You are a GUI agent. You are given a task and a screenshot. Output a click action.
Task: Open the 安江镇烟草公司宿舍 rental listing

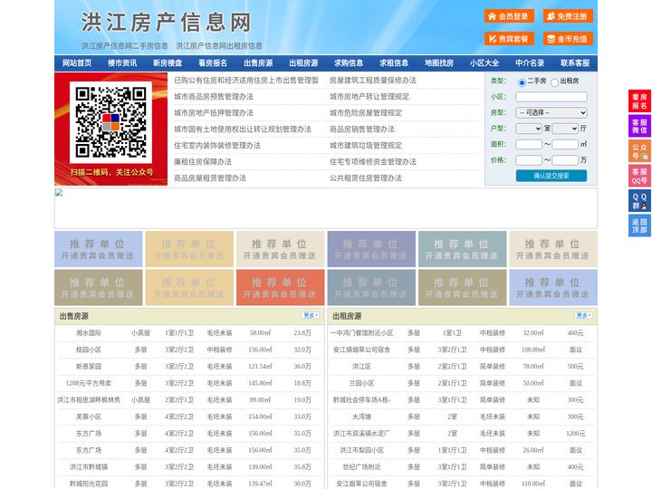361,350
